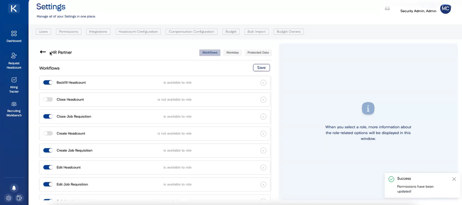Click the Edit Headcount label
Image resolution: width=462 pixels, height=205 pixels.
69,167
